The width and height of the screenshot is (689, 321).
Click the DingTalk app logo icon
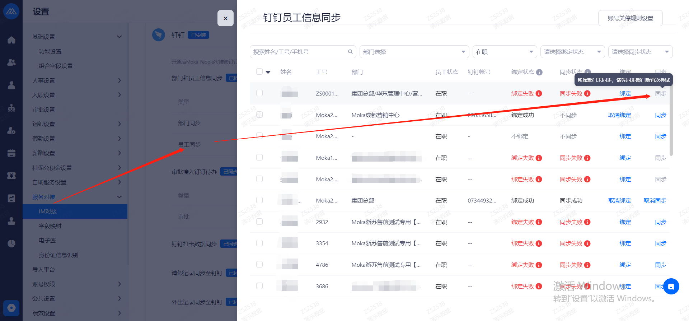click(159, 35)
